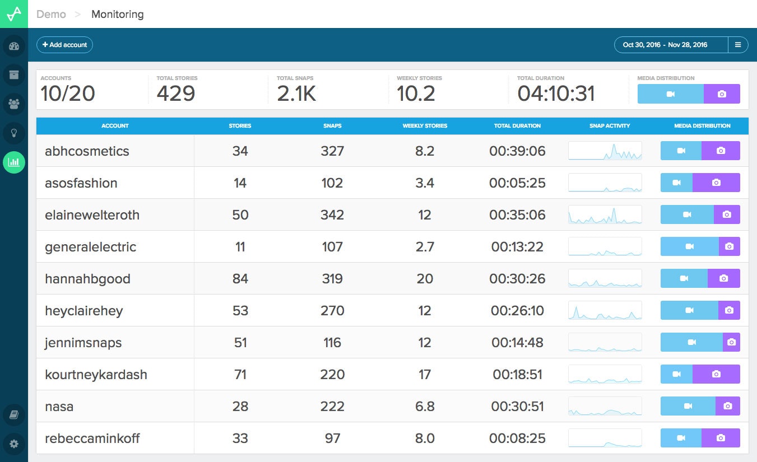Go to Demo breadcrumb
The width and height of the screenshot is (757, 462).
(x=51, y=14)
